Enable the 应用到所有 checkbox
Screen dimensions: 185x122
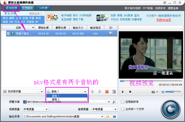(122, 102)
